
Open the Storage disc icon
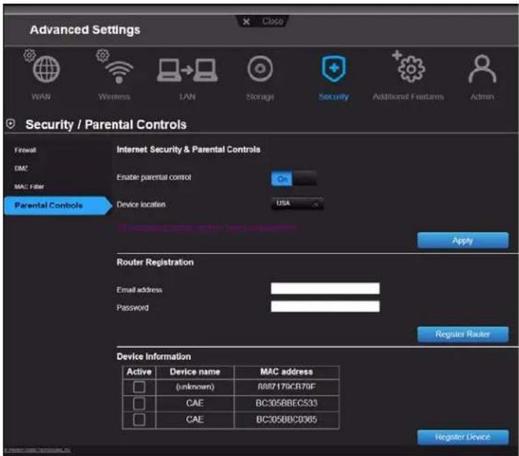point(260,69)
